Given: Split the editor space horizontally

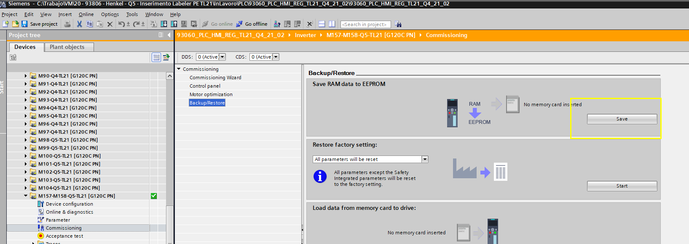Looking at the screenshot, I should click(x=322, y=24).
